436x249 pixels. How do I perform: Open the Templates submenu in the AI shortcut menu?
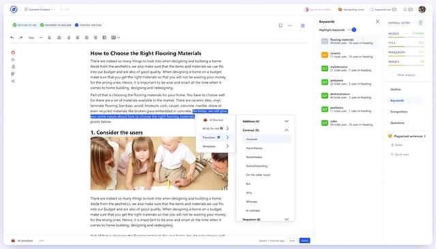point(215,146)
